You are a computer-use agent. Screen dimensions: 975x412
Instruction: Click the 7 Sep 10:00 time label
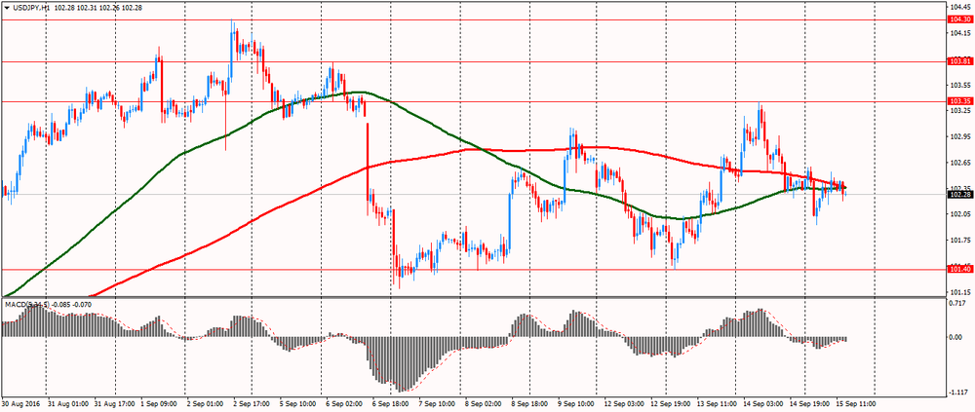(x=439, y=403)
